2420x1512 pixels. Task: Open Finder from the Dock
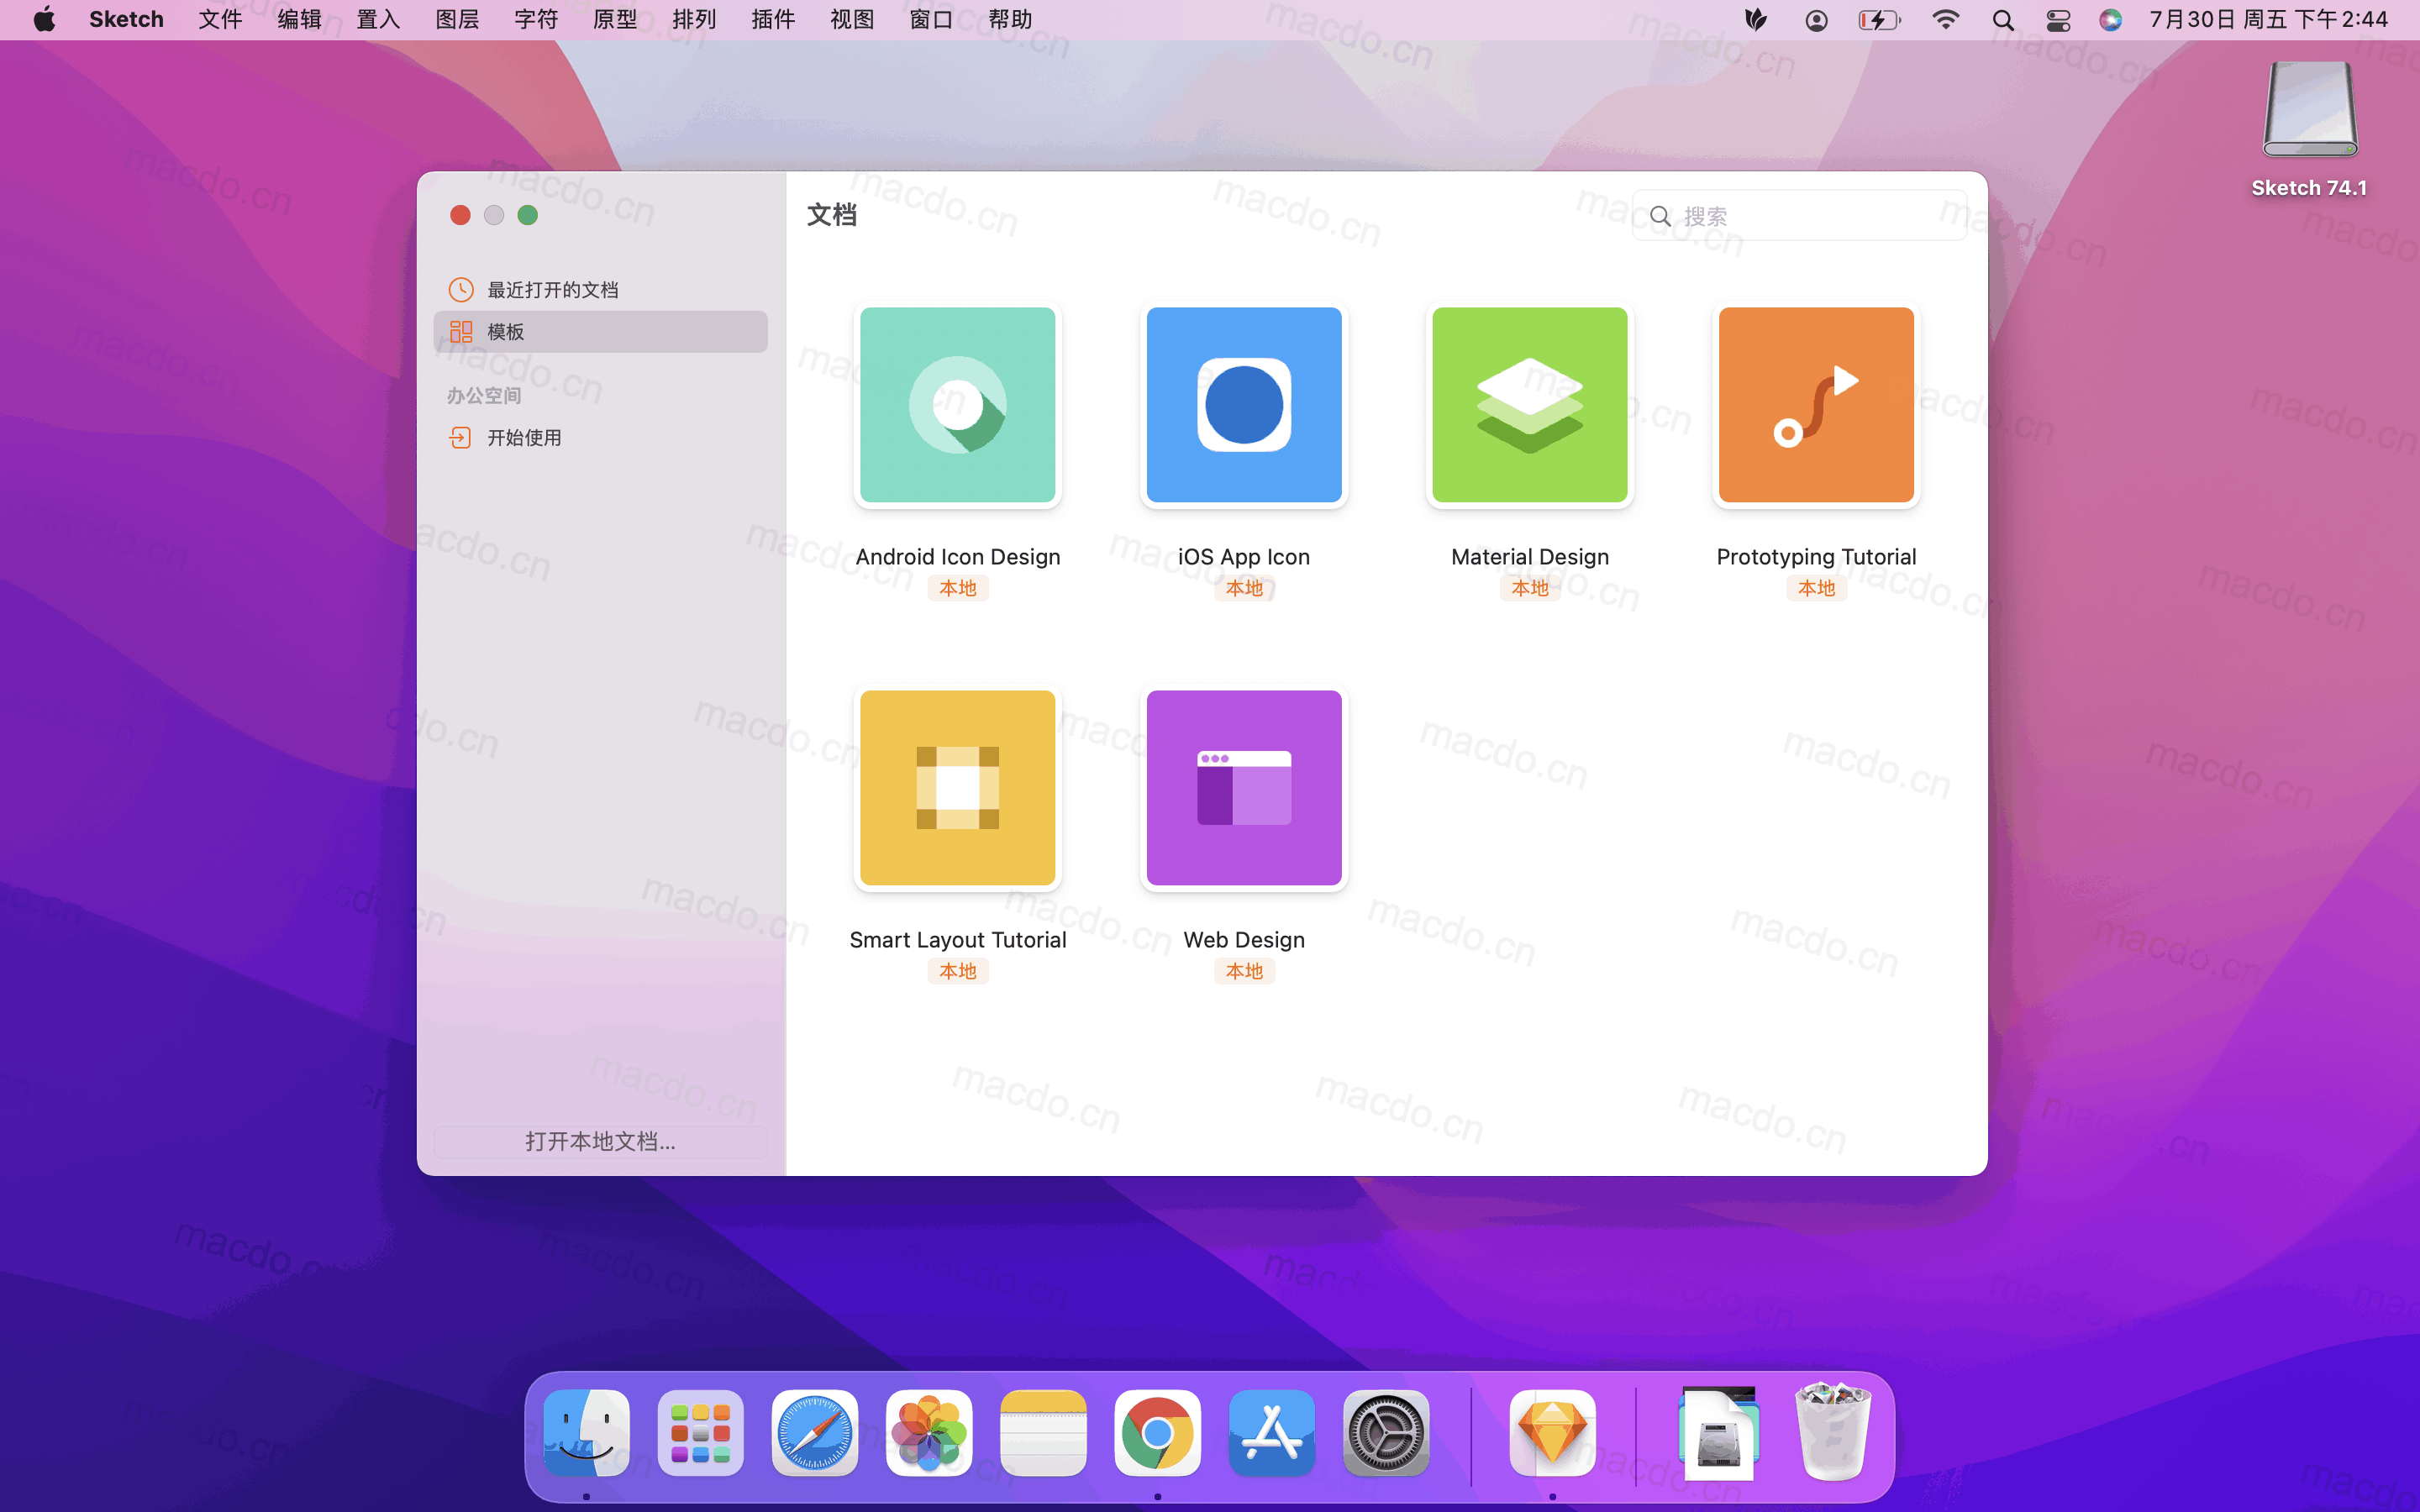coord(587,1432)
